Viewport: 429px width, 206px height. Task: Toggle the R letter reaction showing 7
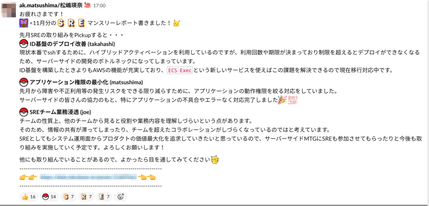pos(86,196)
